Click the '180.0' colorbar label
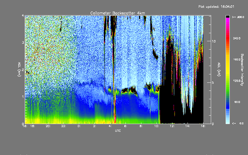 tap(237, 60)
